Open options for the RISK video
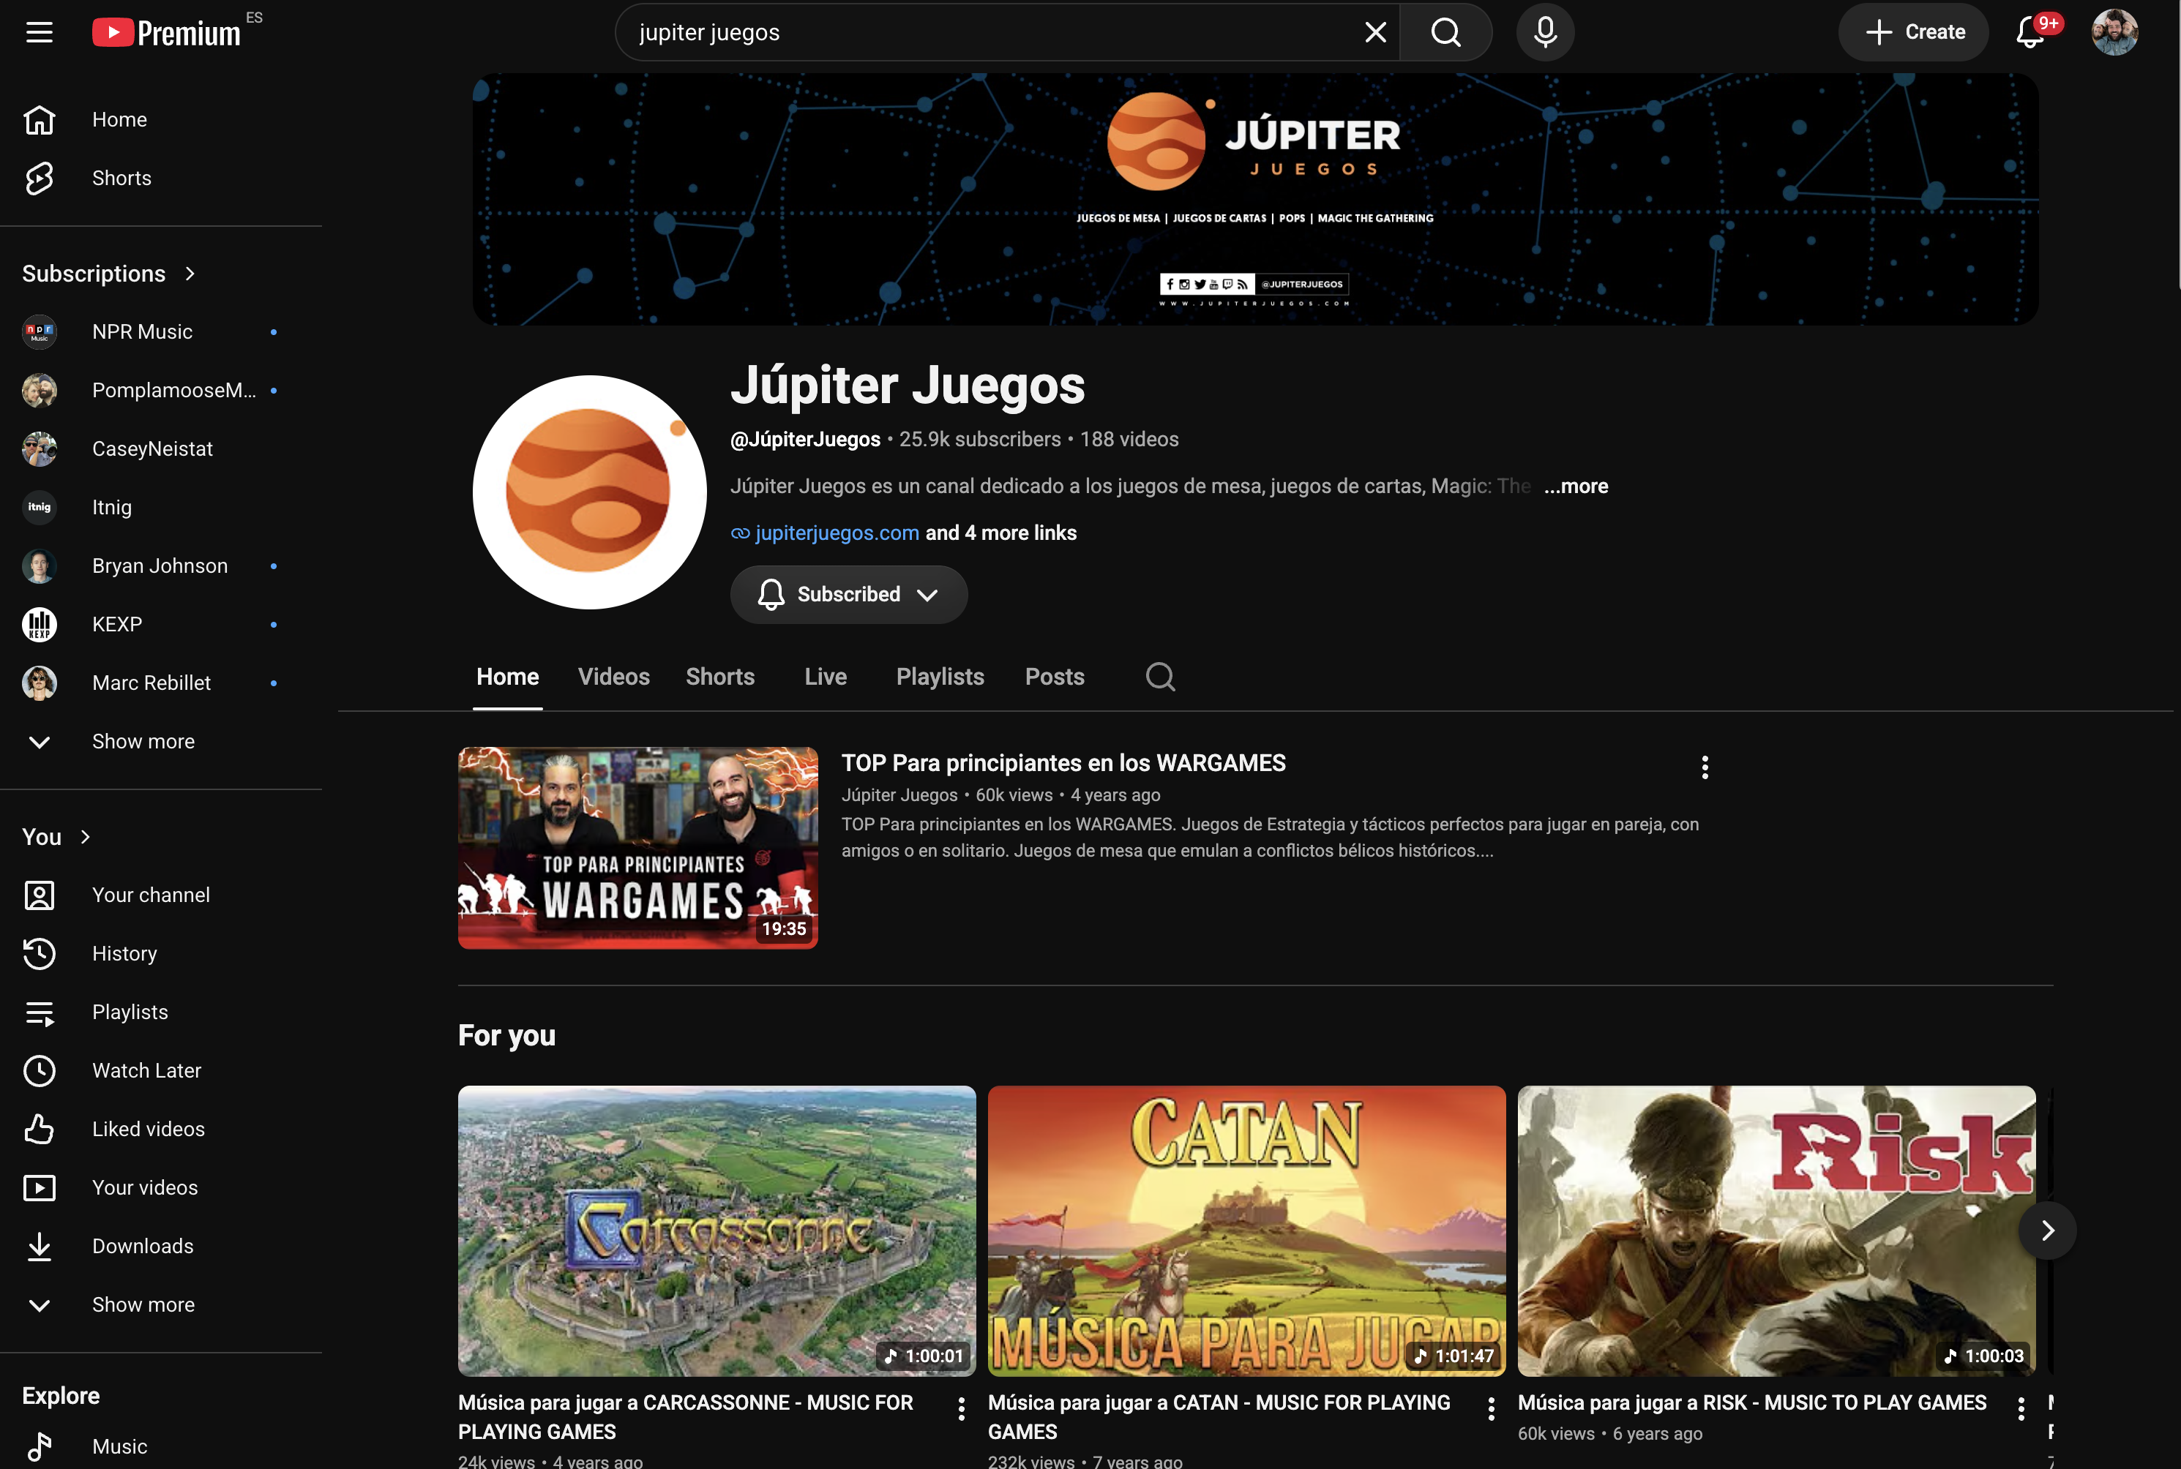The image size is (2181, 1469). click(2020, 1408)
